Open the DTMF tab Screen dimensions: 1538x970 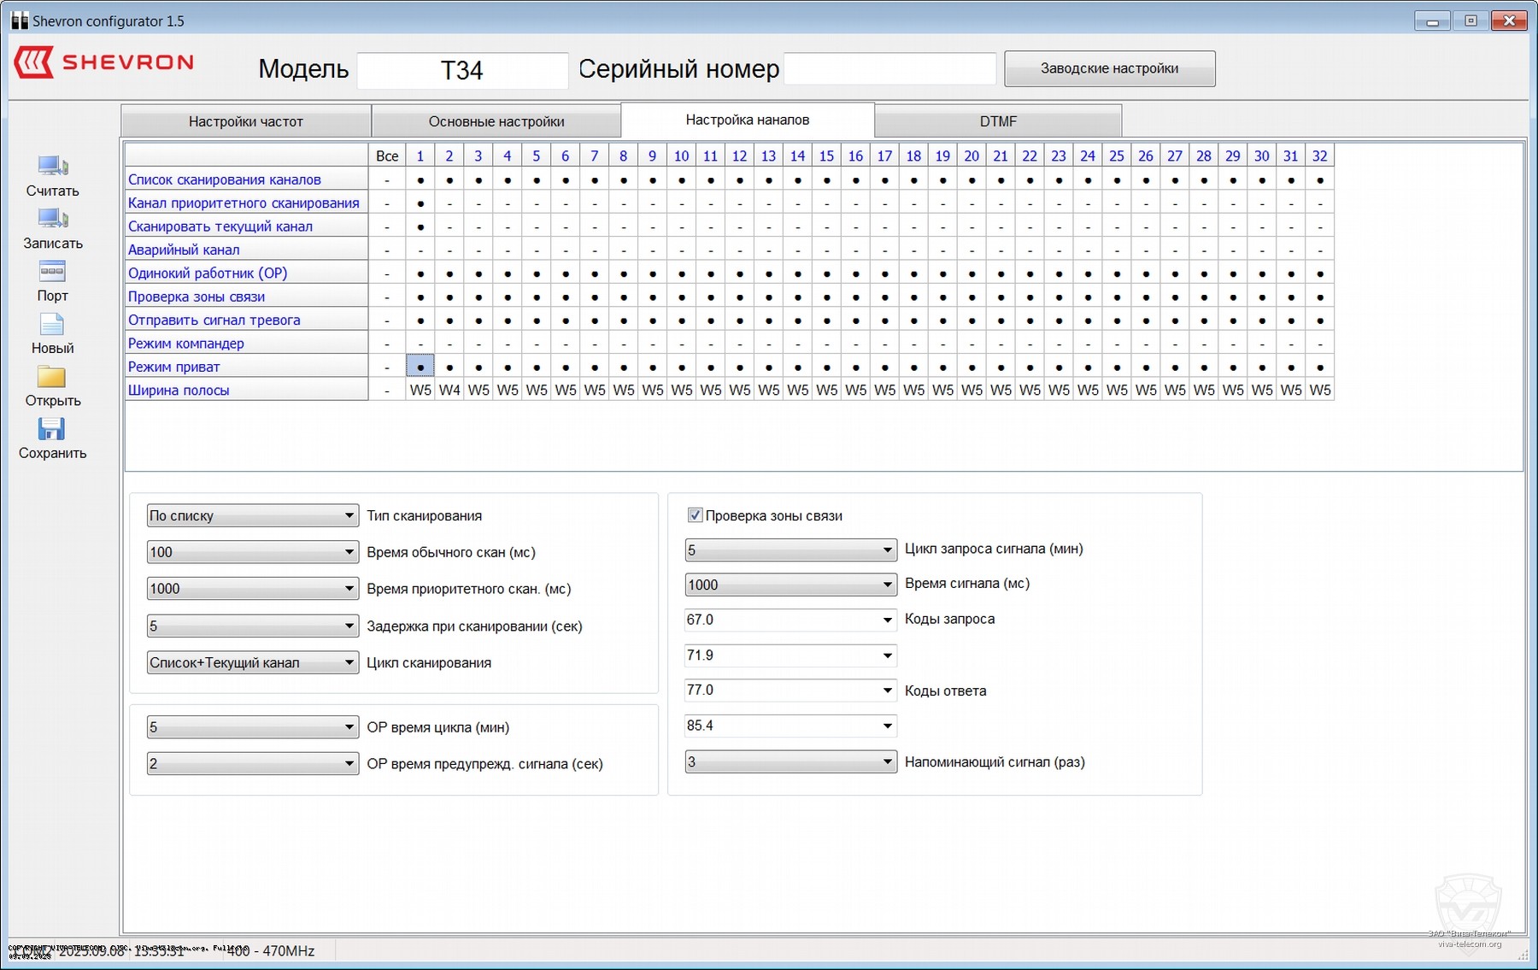point(998,121)
